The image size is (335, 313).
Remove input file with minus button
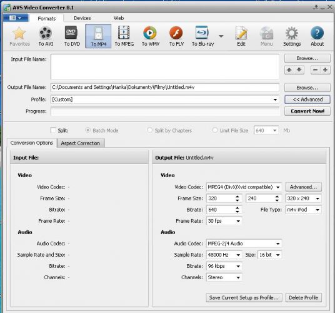[x=316, y=70]
